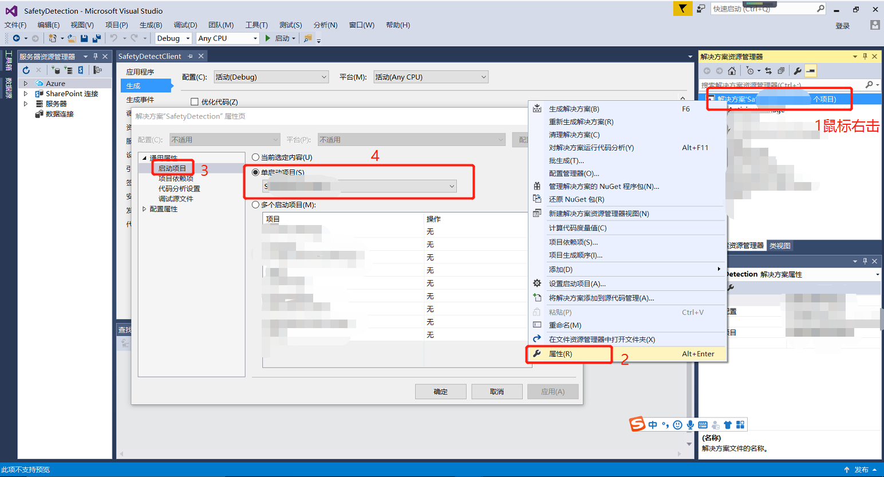Open the feedback icon beside Quick Launch

click(701, 9)
